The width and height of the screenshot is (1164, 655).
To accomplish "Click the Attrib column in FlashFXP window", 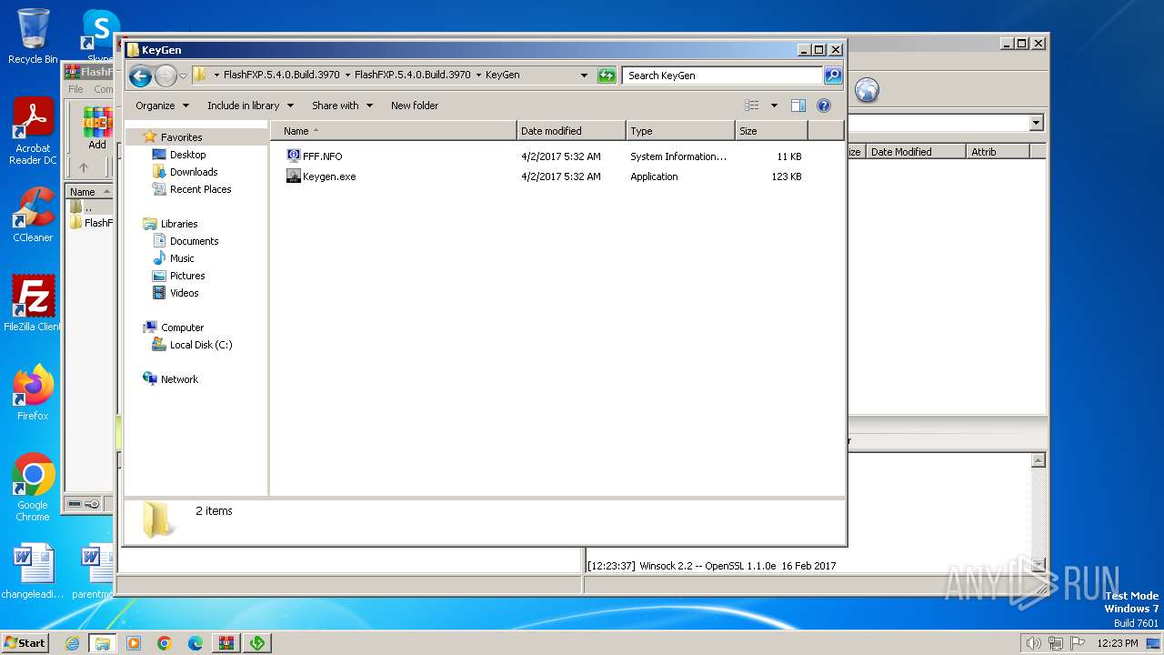I will click(x=998, y=152).
